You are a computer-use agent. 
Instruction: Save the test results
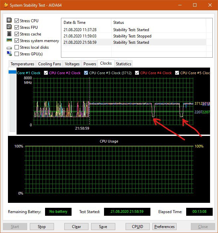tap(103, 227)
